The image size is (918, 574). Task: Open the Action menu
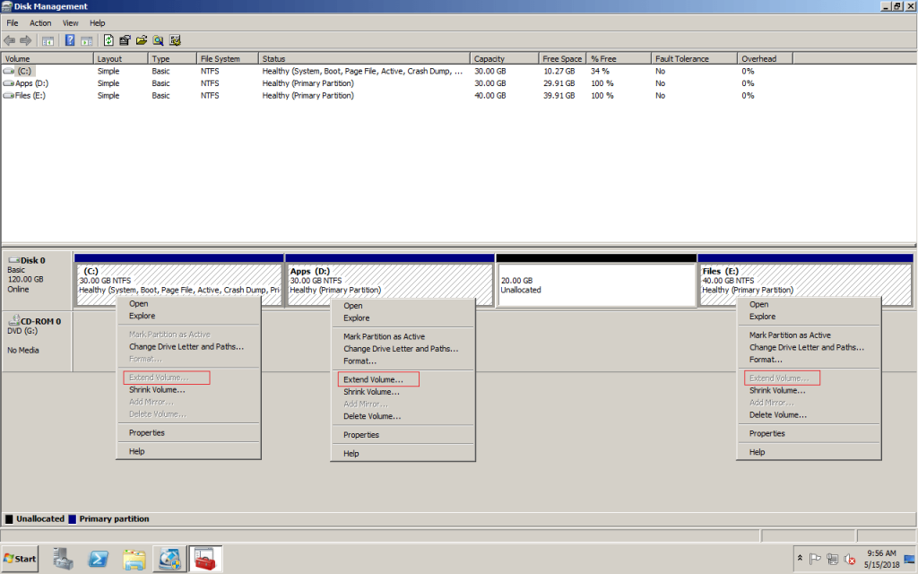(x=39, y=22)
